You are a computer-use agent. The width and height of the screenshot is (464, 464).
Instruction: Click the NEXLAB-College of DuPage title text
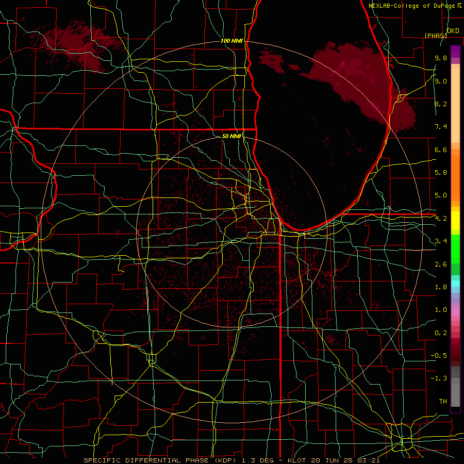coord(412,6)
